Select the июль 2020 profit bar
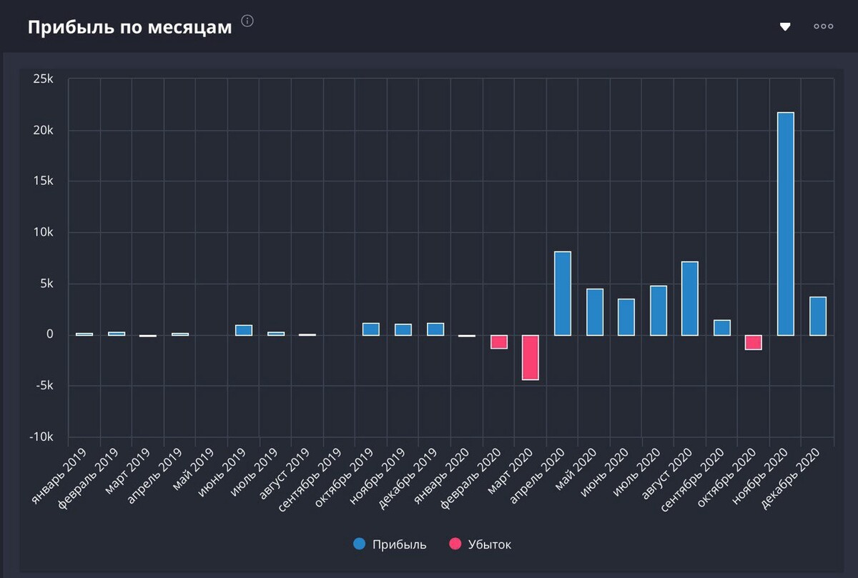Image resolution: width=858 pixels, height=578 pixels. tap(659, 311)
